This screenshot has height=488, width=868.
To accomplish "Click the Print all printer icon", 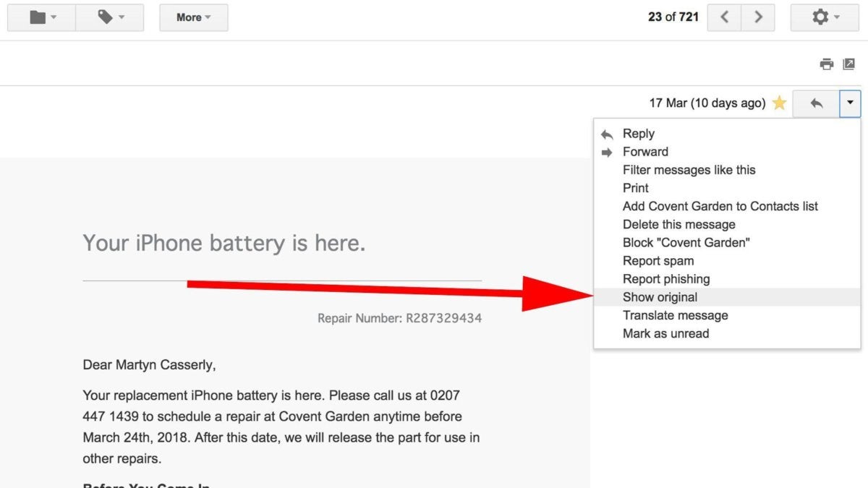I will point(826,64).
